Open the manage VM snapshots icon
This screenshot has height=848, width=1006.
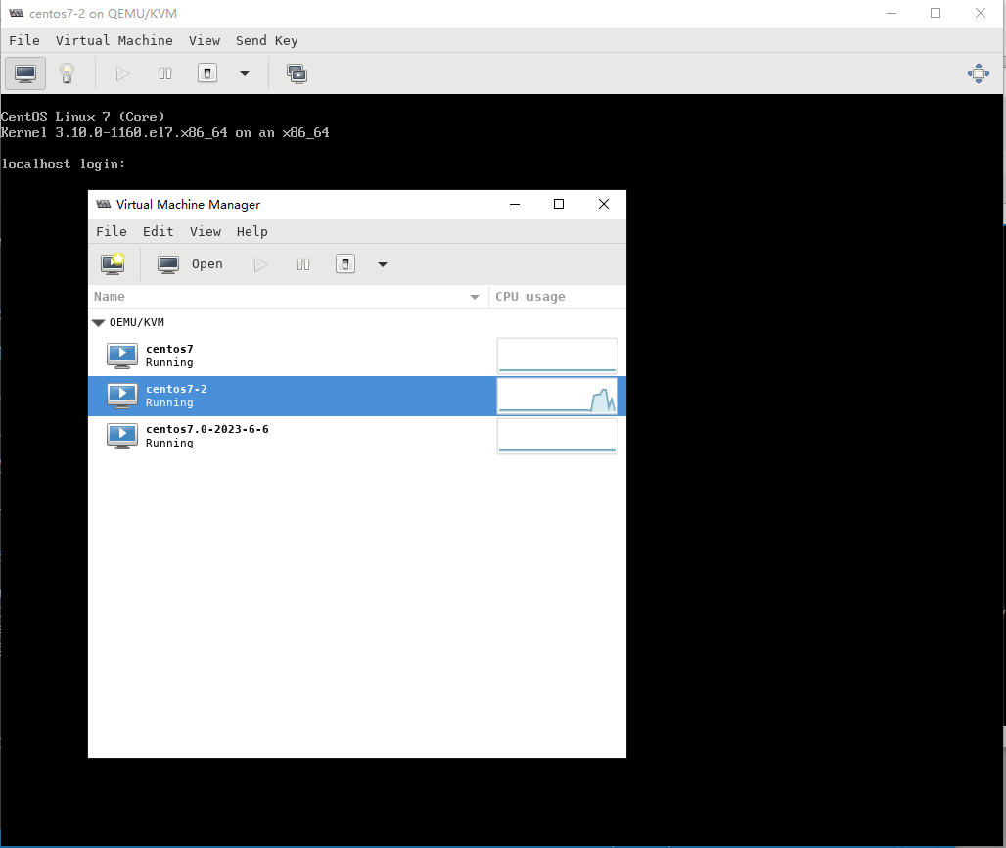coord(297,73)
